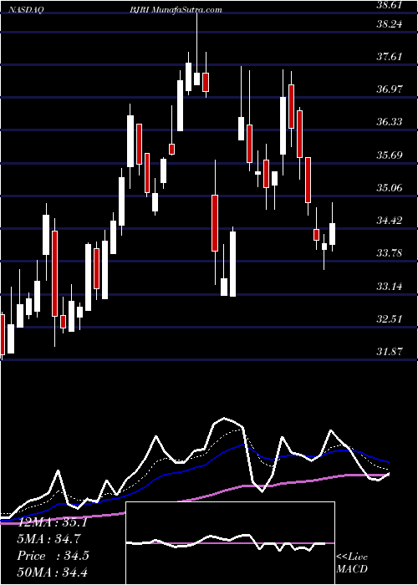Select the 36.33 price axis label

point(390,122)
